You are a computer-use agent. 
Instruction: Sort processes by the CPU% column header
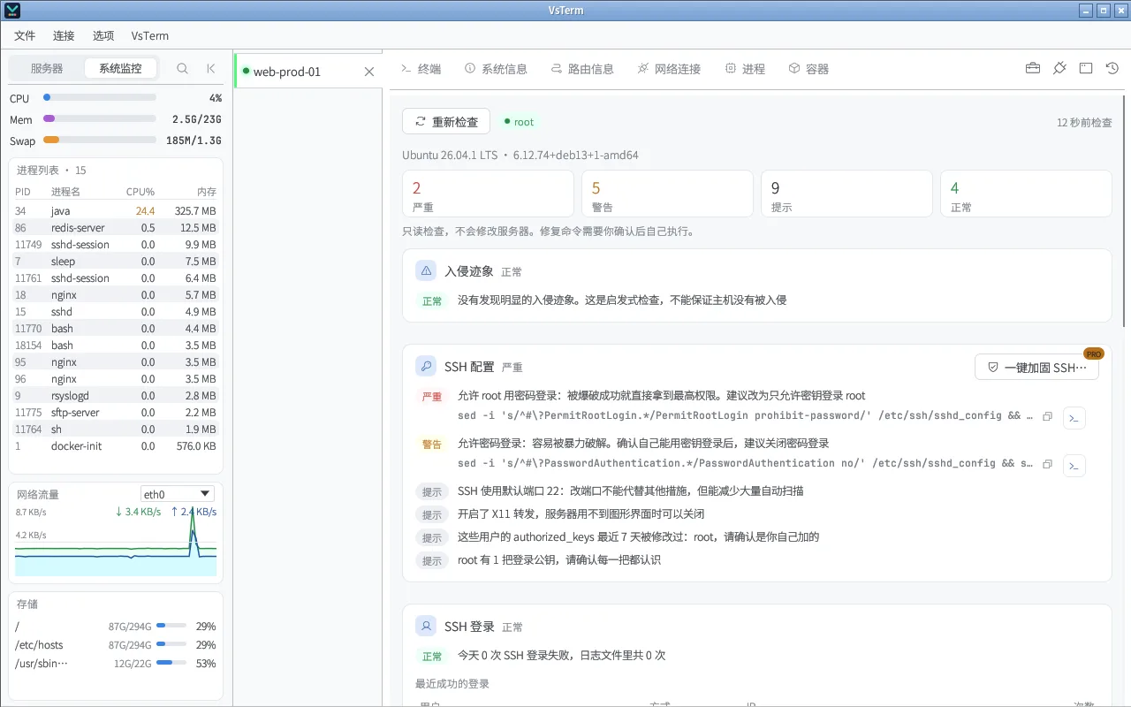[x=140, y=191]
